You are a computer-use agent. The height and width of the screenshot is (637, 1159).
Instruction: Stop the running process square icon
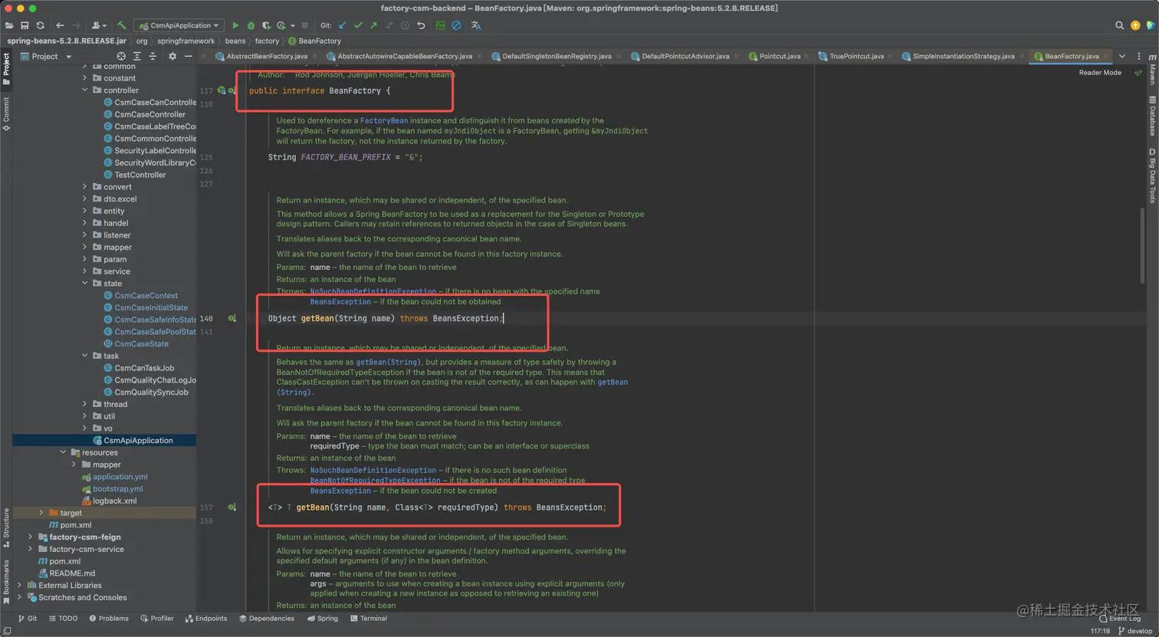305,25
